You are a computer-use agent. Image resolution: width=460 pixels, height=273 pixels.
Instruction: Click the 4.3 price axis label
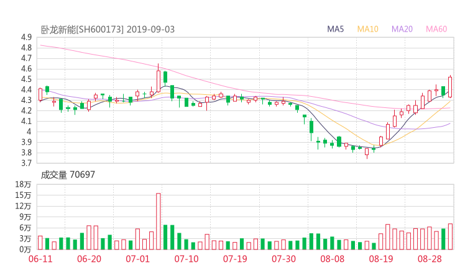coord(26,100)
